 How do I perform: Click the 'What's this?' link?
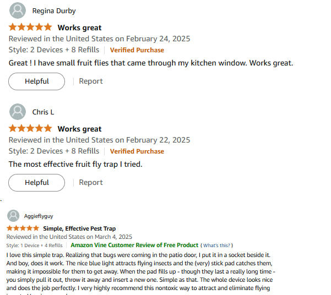(218, 245)
